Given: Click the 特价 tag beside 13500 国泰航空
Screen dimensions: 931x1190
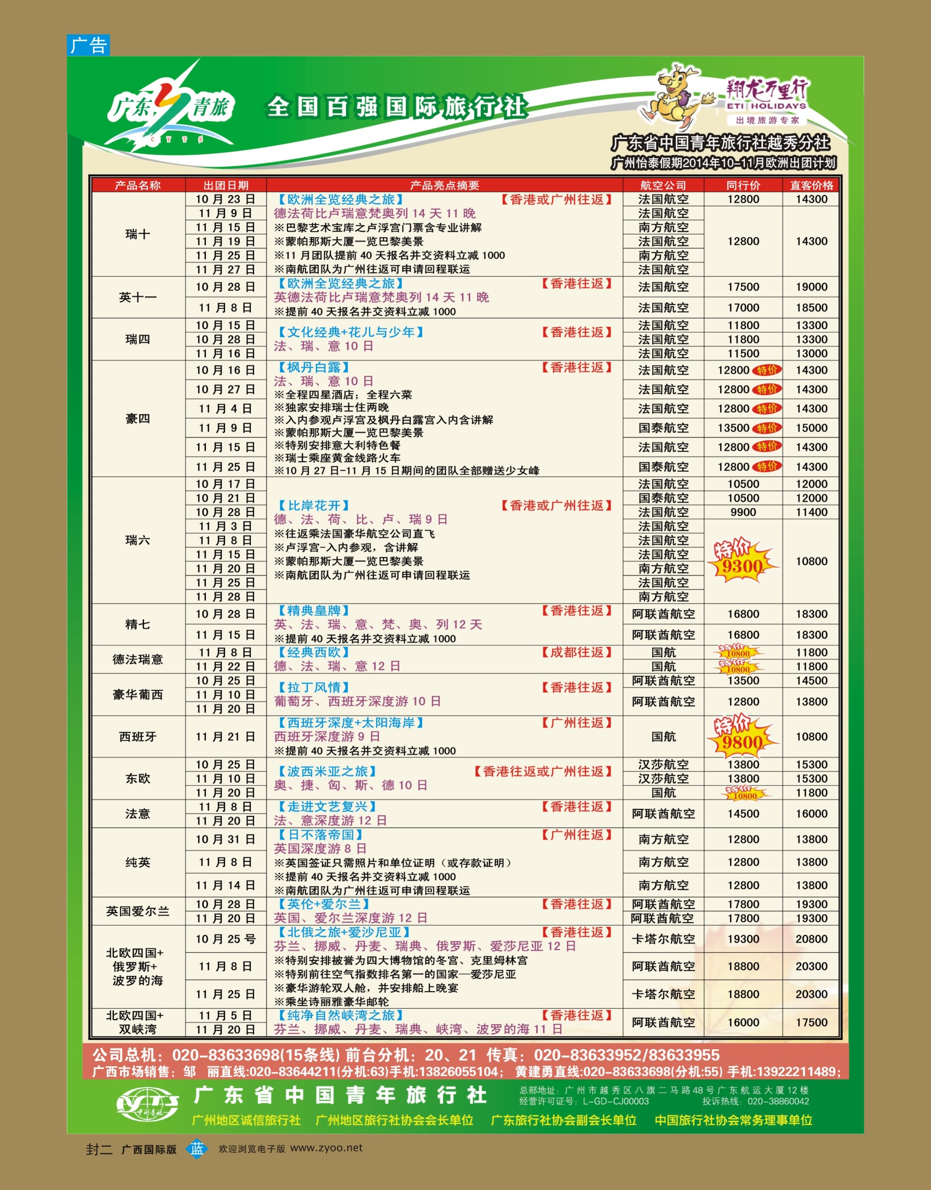Looking at the screenshot, I should coord(767,428).
